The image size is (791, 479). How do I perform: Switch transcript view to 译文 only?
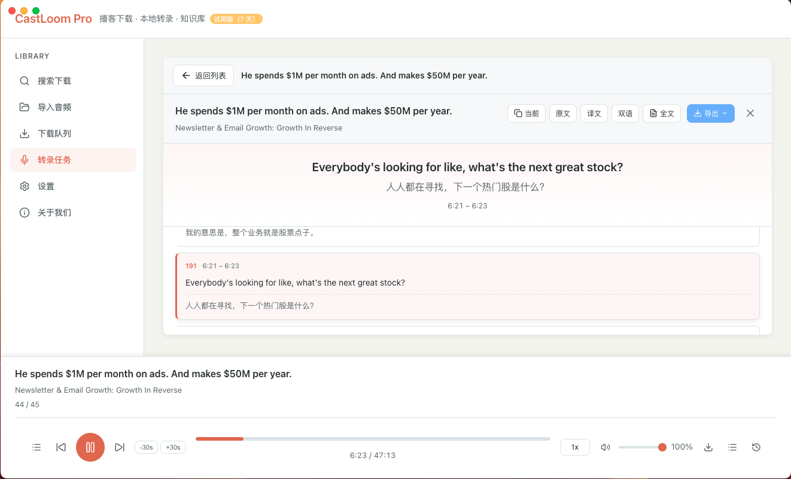point(594,113)
